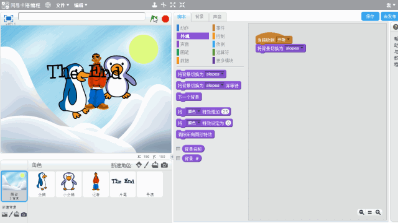Select the 控制 block category
The width and height of the screenshot is (398, 223).
click(228, 36)
